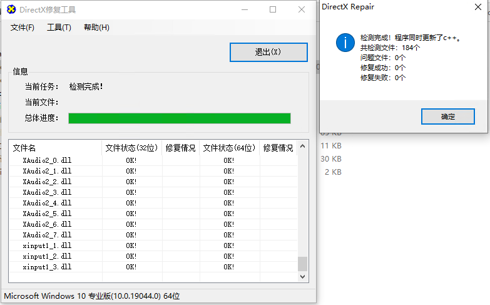490x305 pixels.
Task: Select the XAudio2_5.dll row
Action: 153,214
